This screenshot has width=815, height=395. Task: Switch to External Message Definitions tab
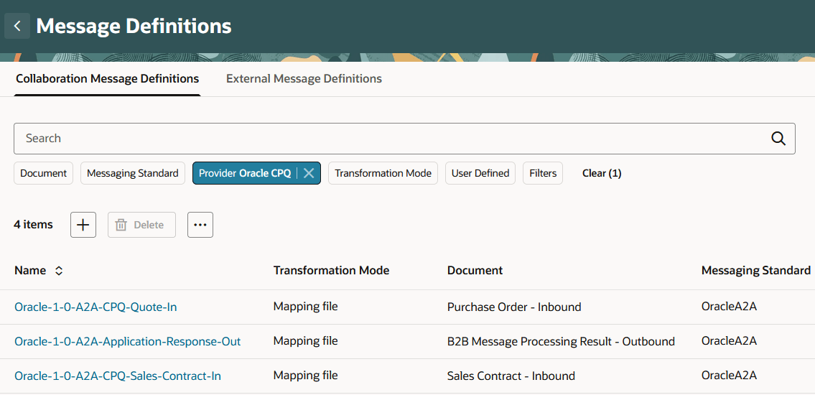click(304, 78)
